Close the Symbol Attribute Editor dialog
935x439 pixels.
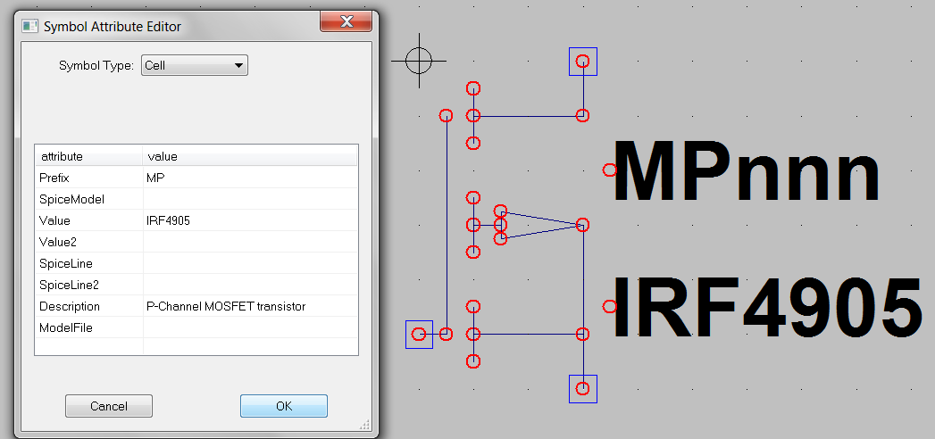[x=346, y=22]
